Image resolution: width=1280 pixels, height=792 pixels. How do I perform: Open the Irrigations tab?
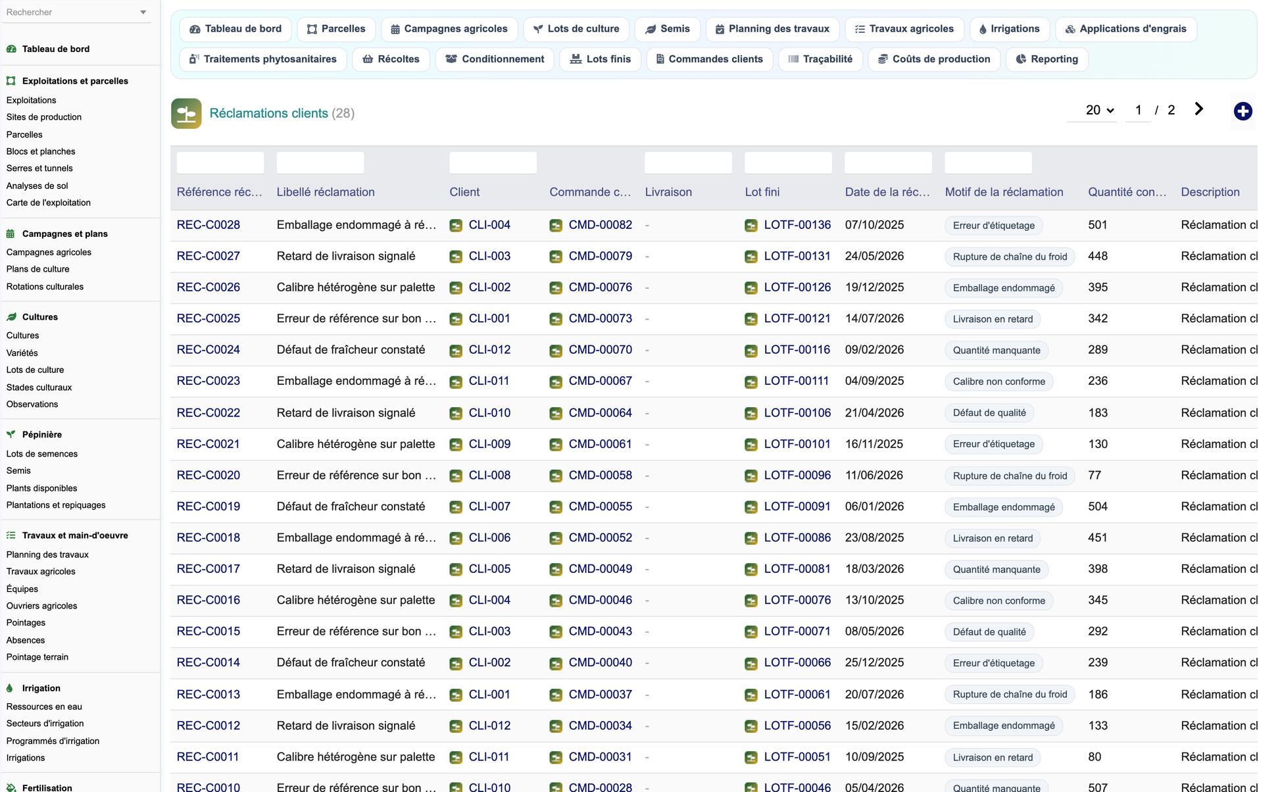(1010, 29)
